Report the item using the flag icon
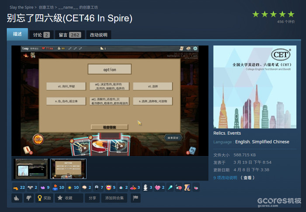Screen dimensions: 306x212 click(x=136, y=198)
